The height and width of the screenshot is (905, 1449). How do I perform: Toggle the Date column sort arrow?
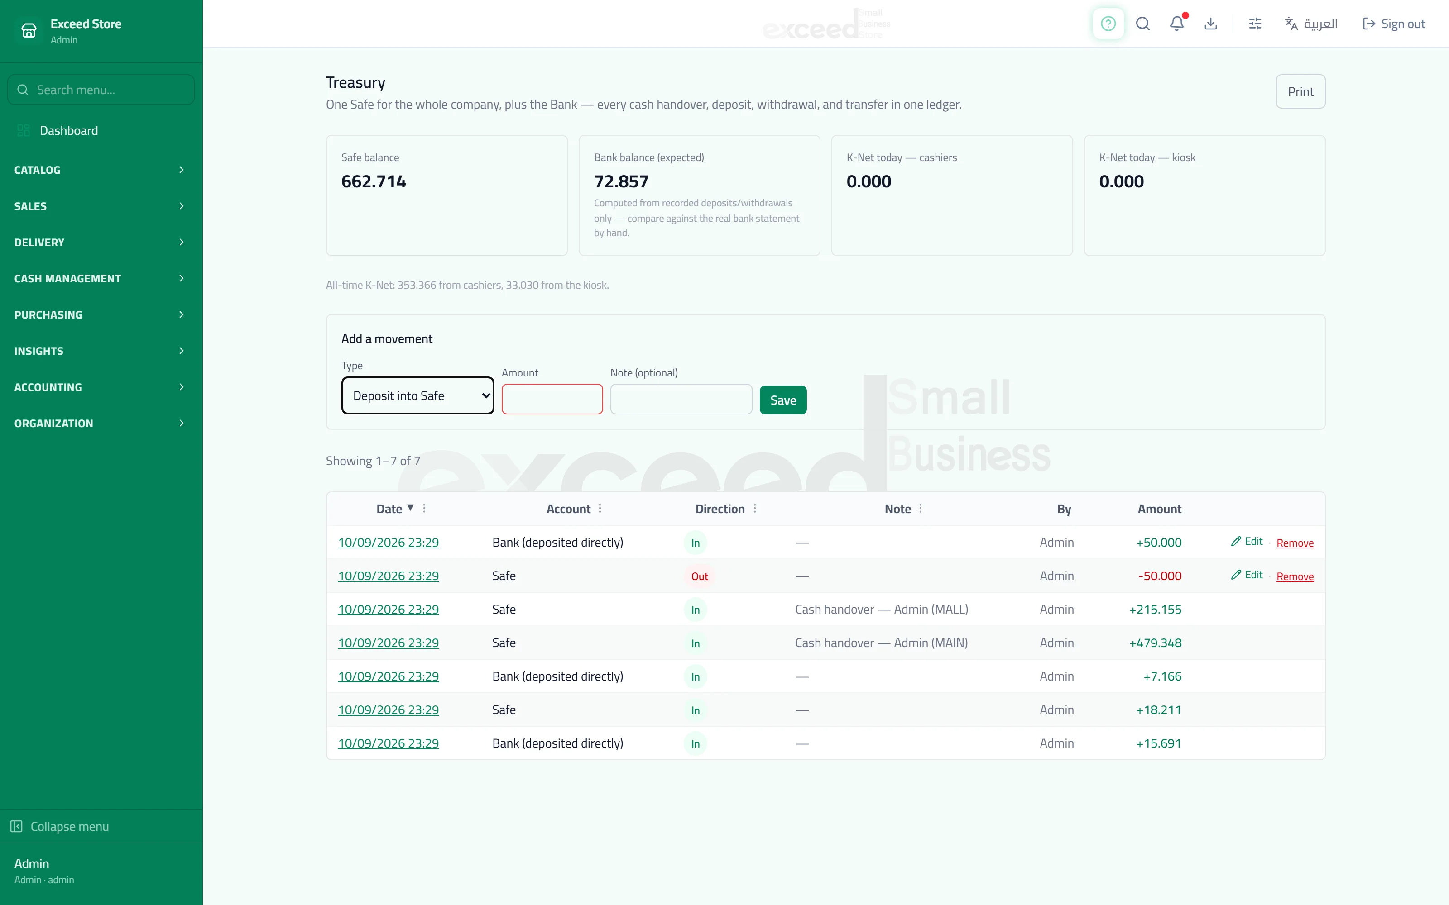tap(410, 508)
